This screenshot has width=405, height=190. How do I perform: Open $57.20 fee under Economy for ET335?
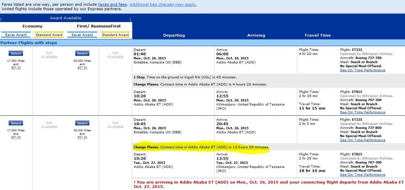(x=16, y=137)
